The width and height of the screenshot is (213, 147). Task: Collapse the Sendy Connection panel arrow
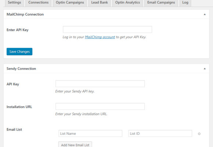205,69
